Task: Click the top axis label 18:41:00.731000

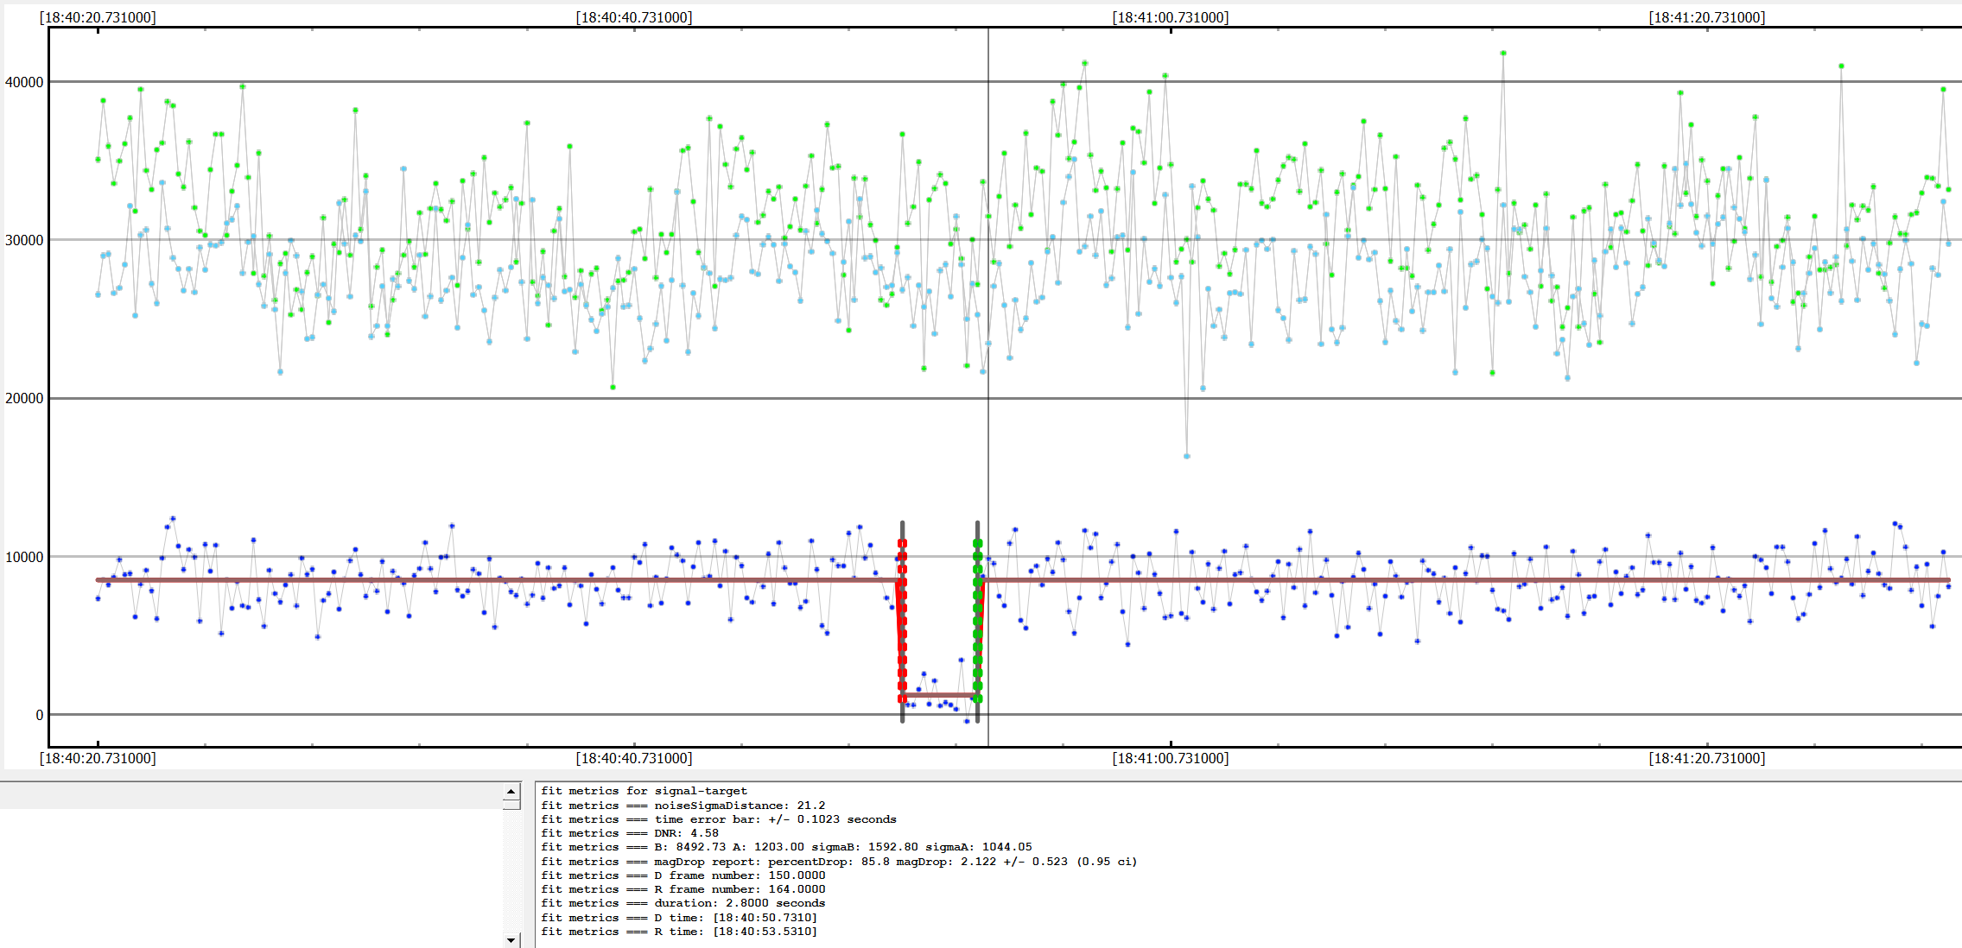Action: coord(1170,17)
